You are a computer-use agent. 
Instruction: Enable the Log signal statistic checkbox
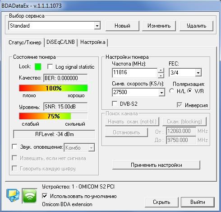coord(50,66)
